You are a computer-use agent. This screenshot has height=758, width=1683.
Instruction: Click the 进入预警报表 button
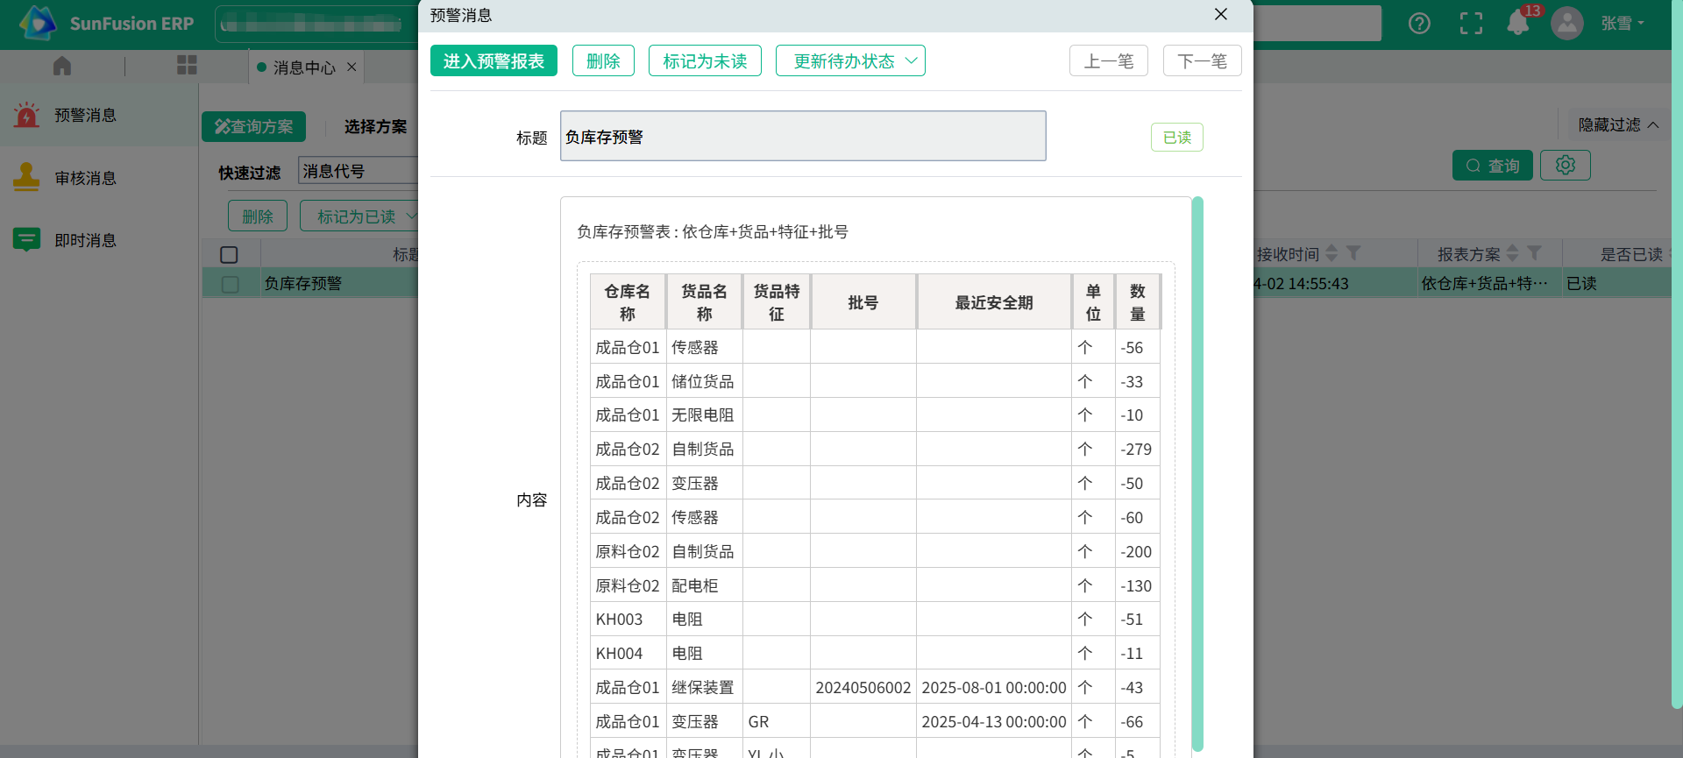(x=494, y=61)
